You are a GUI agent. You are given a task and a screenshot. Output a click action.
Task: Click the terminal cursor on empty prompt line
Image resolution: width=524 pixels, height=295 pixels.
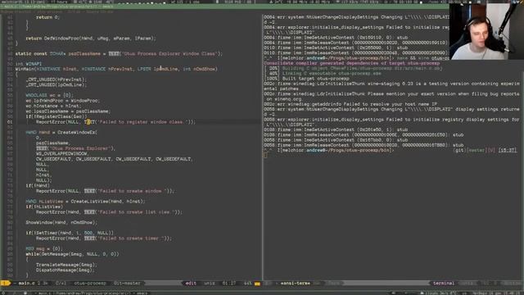[x=265, y=155]
